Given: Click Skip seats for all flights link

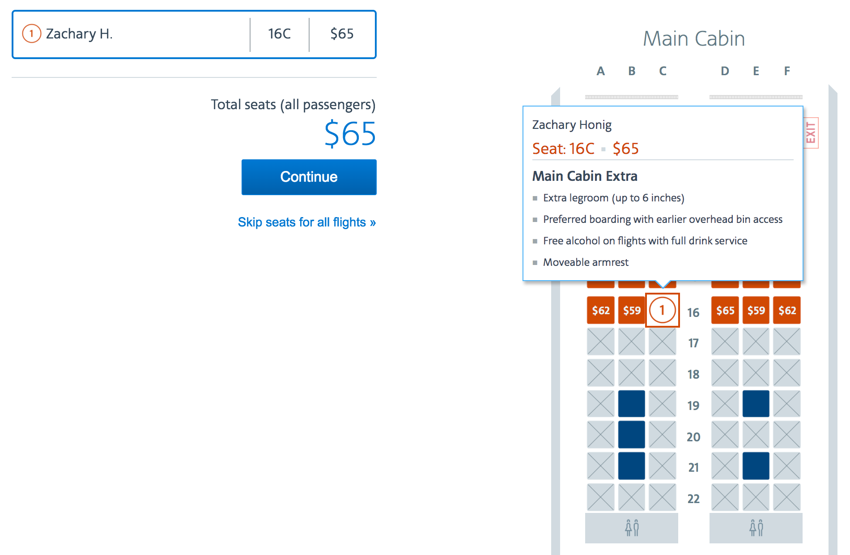Looking at the screenshot, I should click(x=306, y=222).
